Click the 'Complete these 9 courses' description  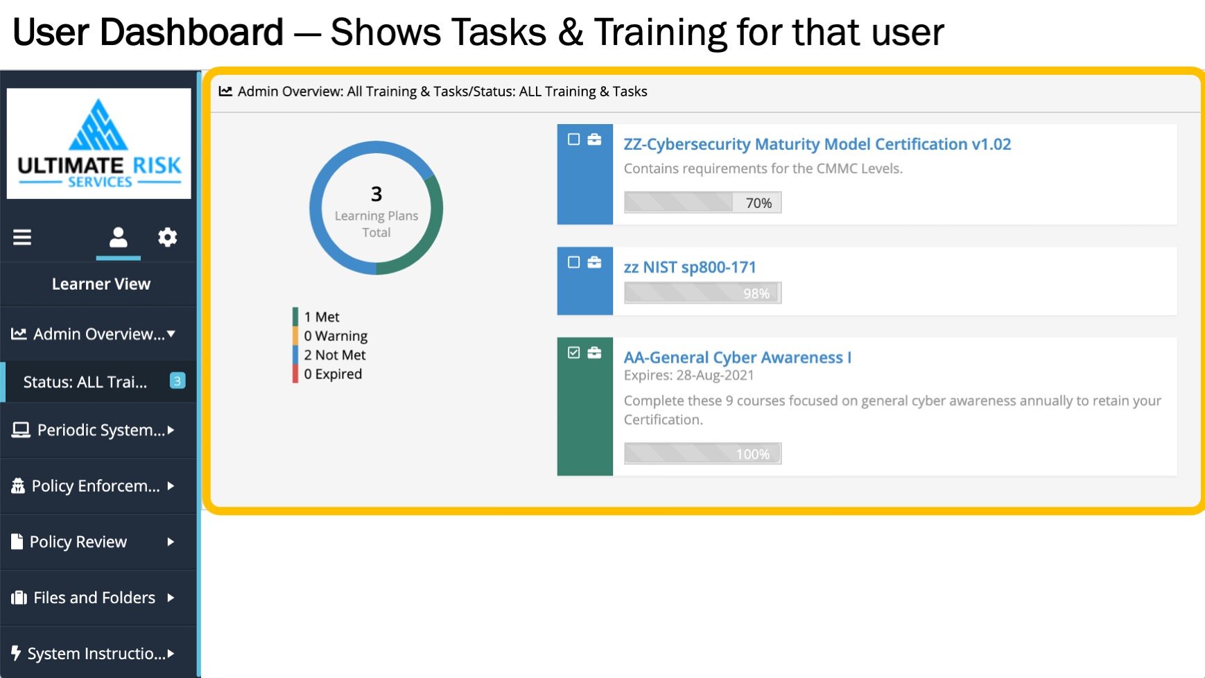pos(892,410)
